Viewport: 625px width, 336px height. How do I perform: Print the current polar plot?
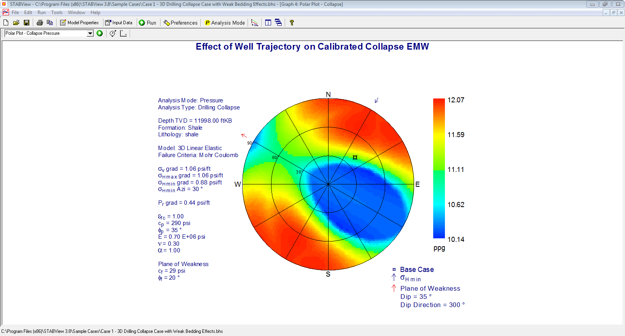tap(39, 23)
